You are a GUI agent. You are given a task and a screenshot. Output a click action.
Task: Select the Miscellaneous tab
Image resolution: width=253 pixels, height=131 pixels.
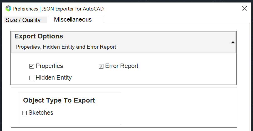[73, 20]
